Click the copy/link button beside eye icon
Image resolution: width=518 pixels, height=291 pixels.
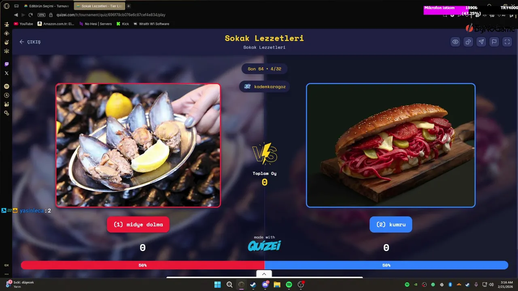pos(468,42)
